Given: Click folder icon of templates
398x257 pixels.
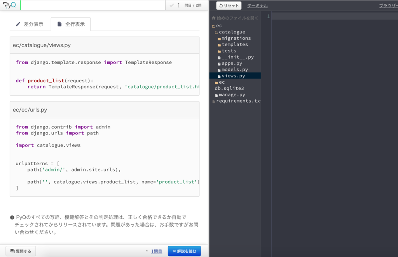Looking at the screenshot, I should click(219, 45).
